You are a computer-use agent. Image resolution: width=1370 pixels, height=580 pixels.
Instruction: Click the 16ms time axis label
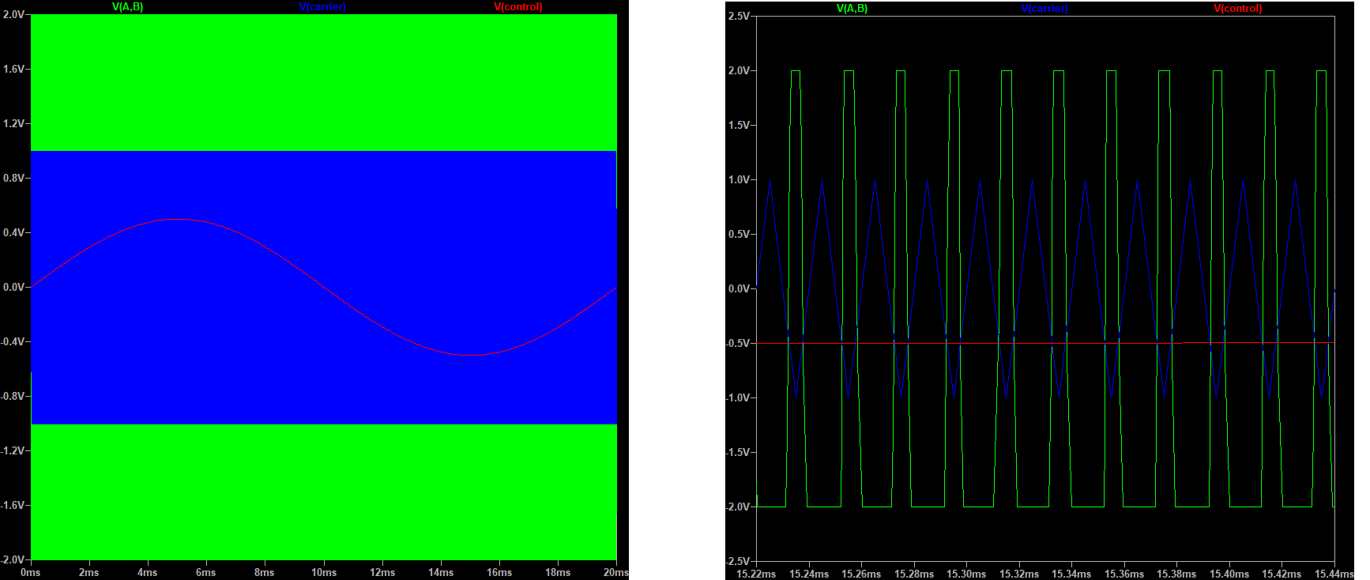499,572
